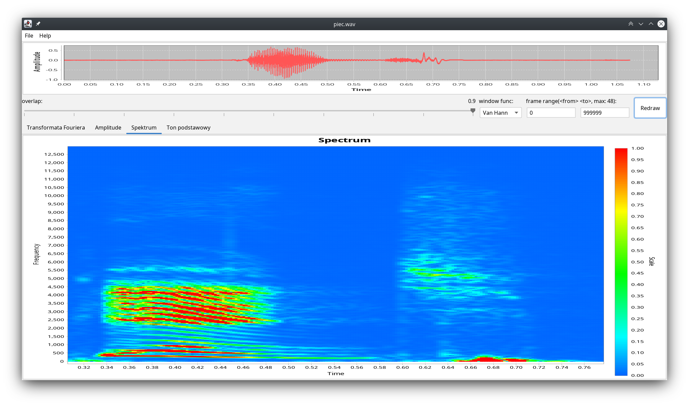Switch to Transformata Fouriera tab

point(56,128)
